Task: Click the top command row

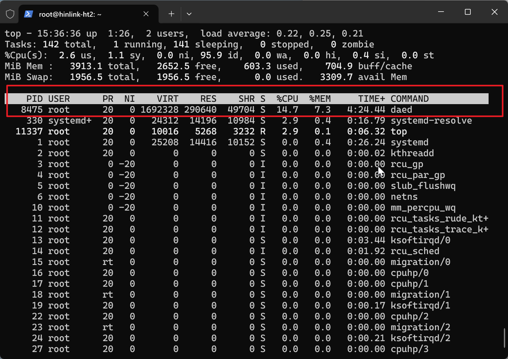Action: (x=399, y=132)
